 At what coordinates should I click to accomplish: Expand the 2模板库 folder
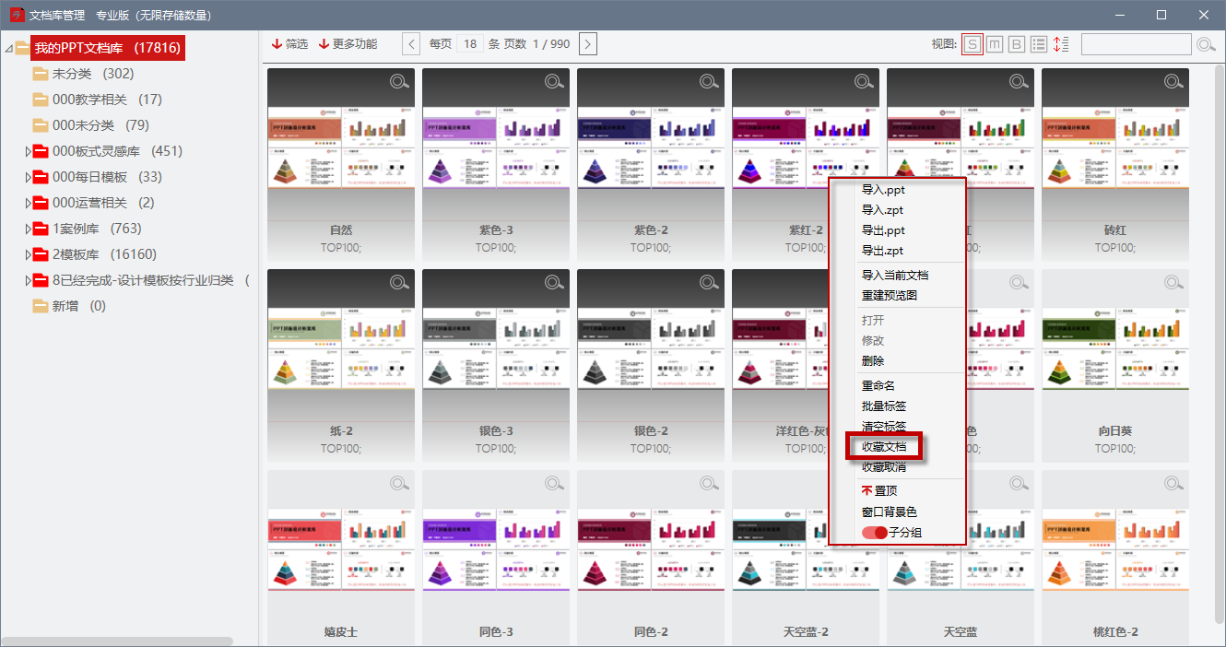point(29,254)
